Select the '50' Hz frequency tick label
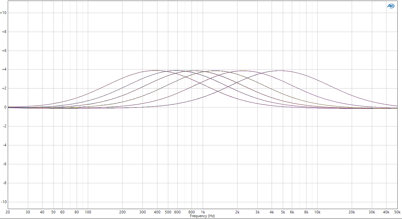 pos(53,212)
